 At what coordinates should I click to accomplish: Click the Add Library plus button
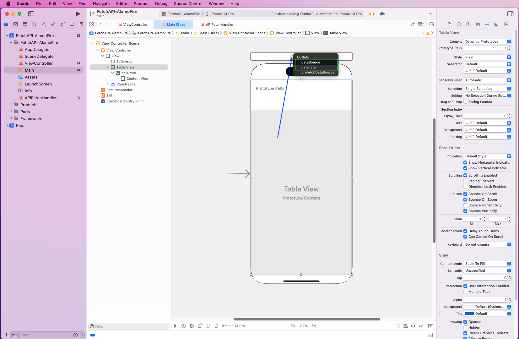pos(430,14)
